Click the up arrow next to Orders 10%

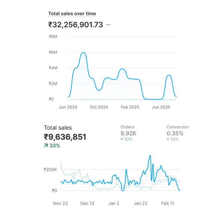click(x=122, y=139)
